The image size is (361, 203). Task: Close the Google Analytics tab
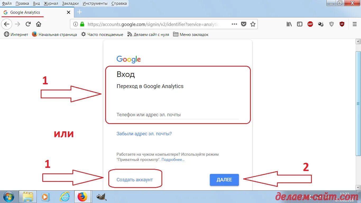pos(68,12)
